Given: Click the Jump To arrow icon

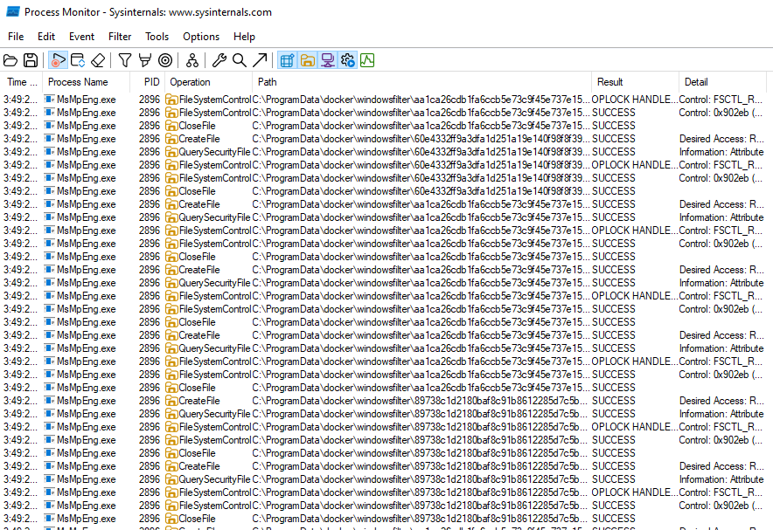Looking at the screenshot, I should 260,60.
